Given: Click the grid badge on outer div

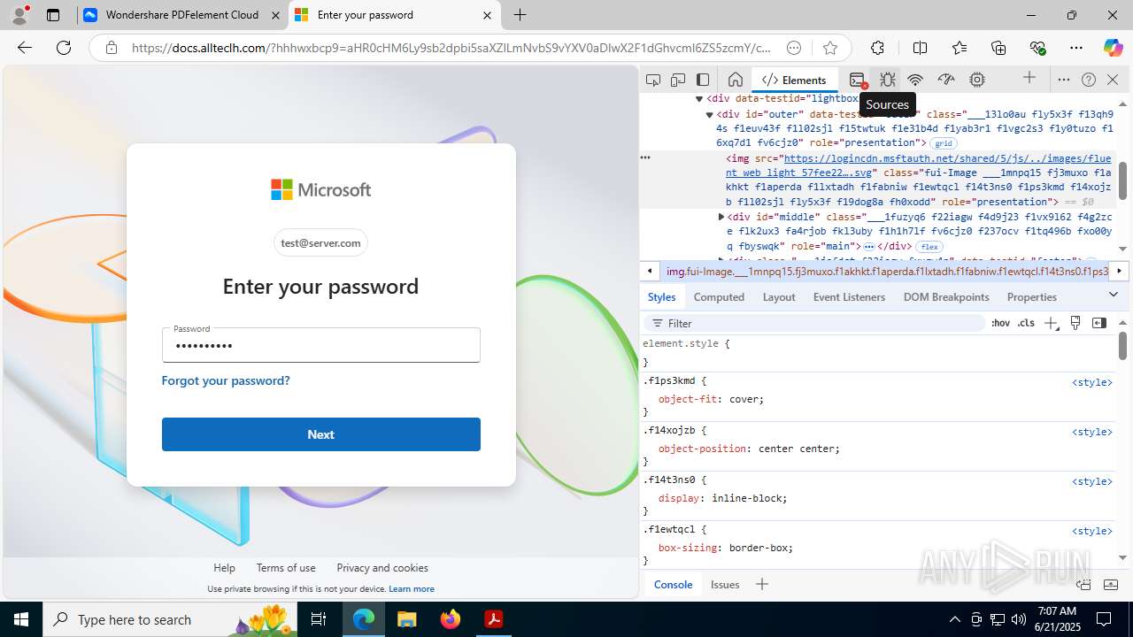Looking at the screenshot, I should [944, 143].
